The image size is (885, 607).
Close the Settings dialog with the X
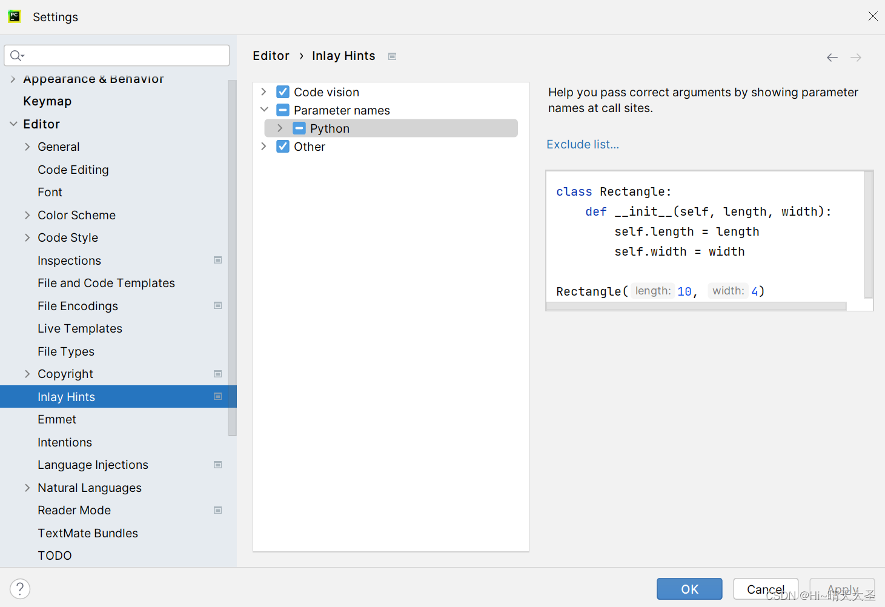[x=873, y=16]
